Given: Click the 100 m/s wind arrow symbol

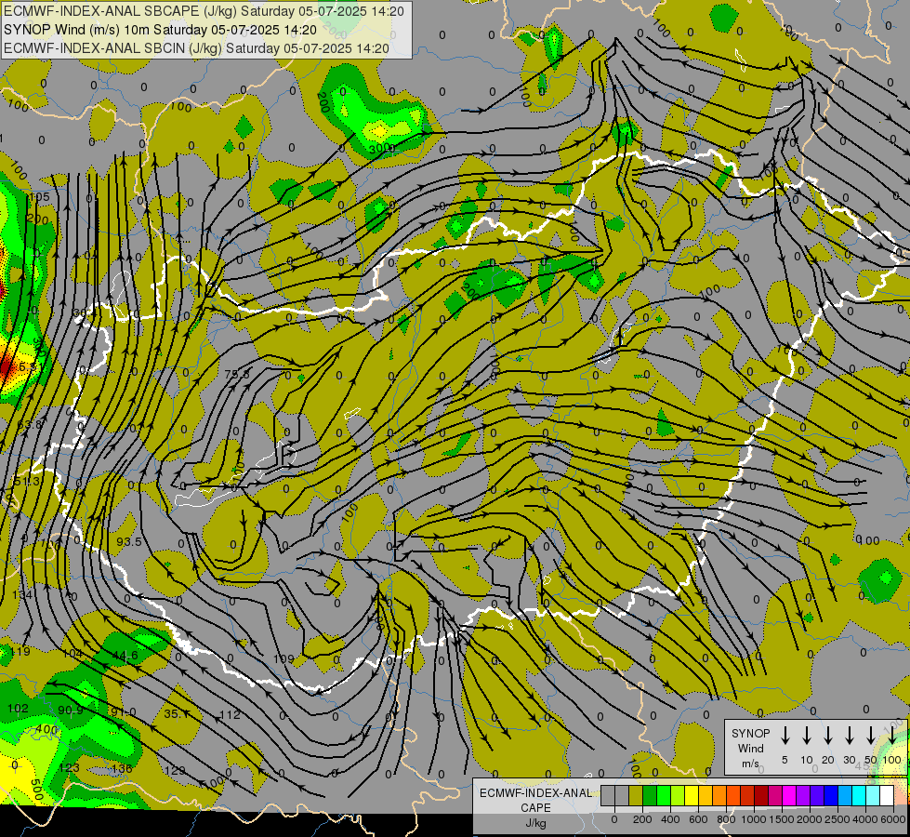Looking at the screenshot, I should (x=892, y=736).
